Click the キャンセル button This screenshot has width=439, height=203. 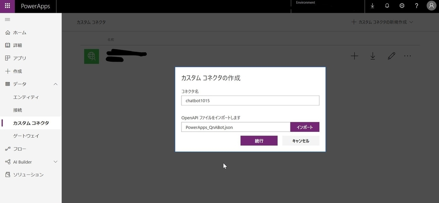[x=301, y=141]
